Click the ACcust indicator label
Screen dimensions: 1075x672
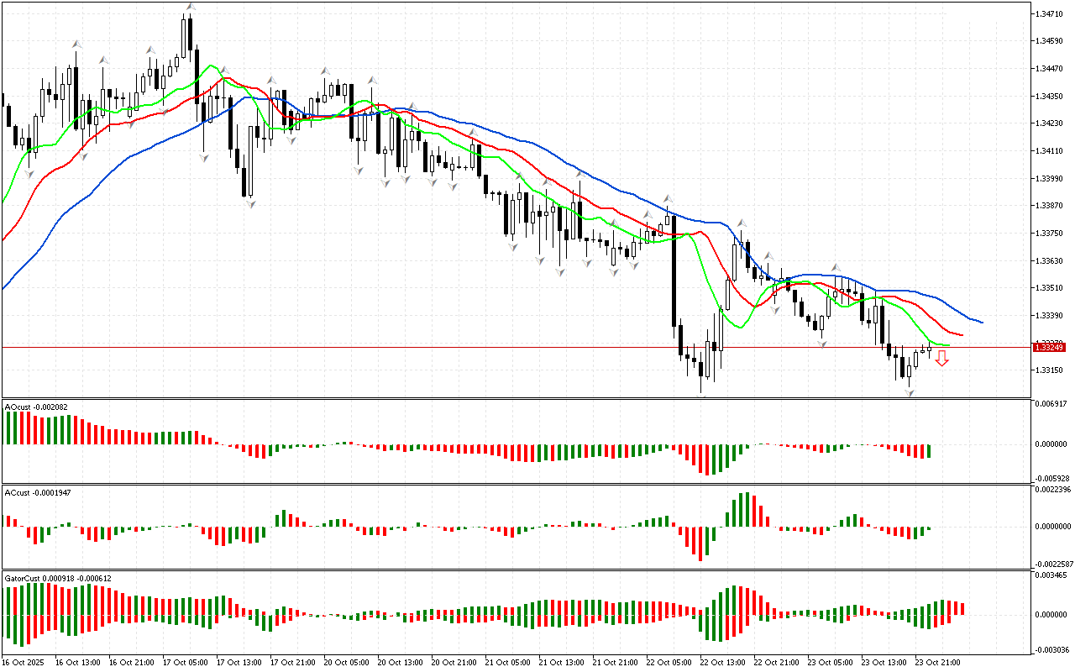tap(37, 492)
